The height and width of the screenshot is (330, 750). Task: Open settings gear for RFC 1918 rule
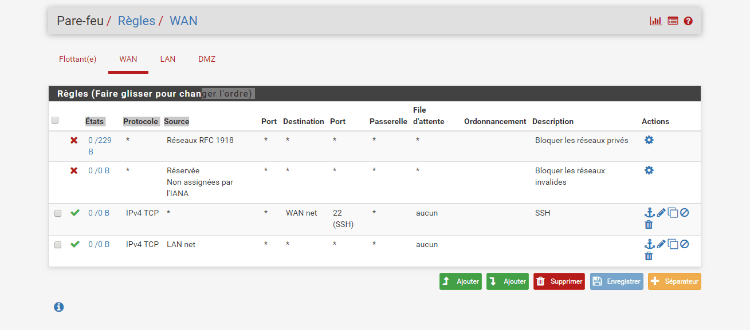click(649, 140)
